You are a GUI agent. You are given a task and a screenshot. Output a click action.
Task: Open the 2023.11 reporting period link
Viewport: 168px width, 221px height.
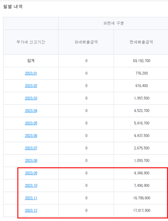[x=31, y=198]
